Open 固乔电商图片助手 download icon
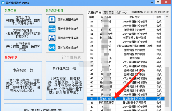The image size is (172, 111). tap(52, 20)
